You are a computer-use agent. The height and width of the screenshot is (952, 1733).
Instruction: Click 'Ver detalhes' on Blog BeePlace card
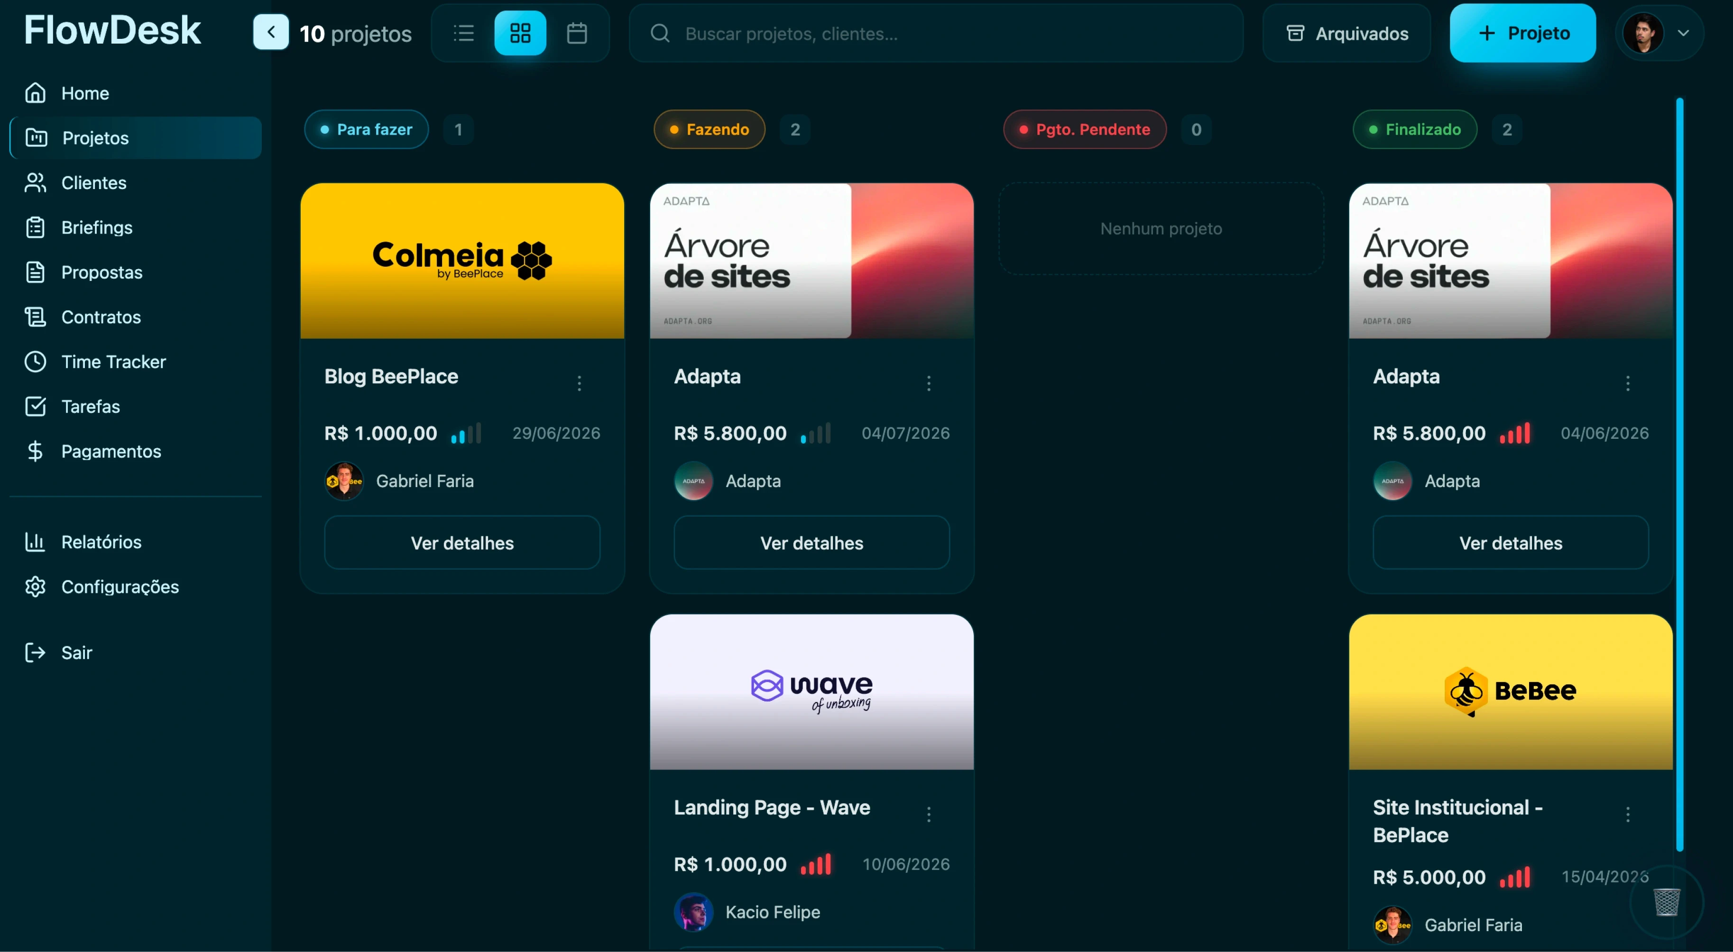(x=462, y=543)
